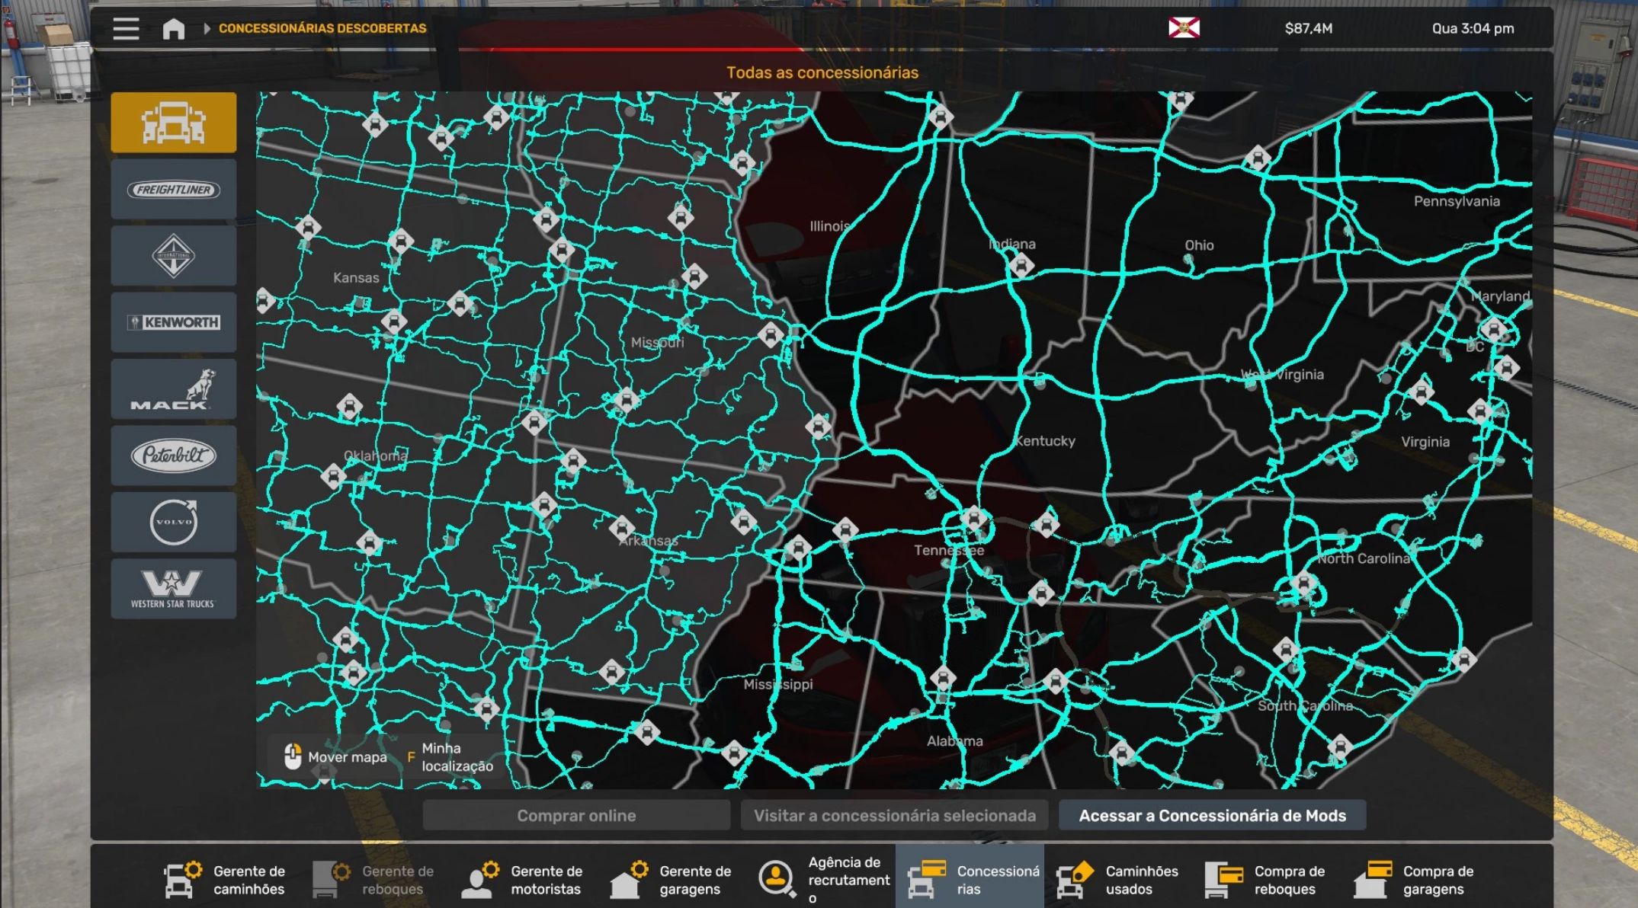
Task: Open the Gerente de motoristas tab
Action: pos(523,880)
